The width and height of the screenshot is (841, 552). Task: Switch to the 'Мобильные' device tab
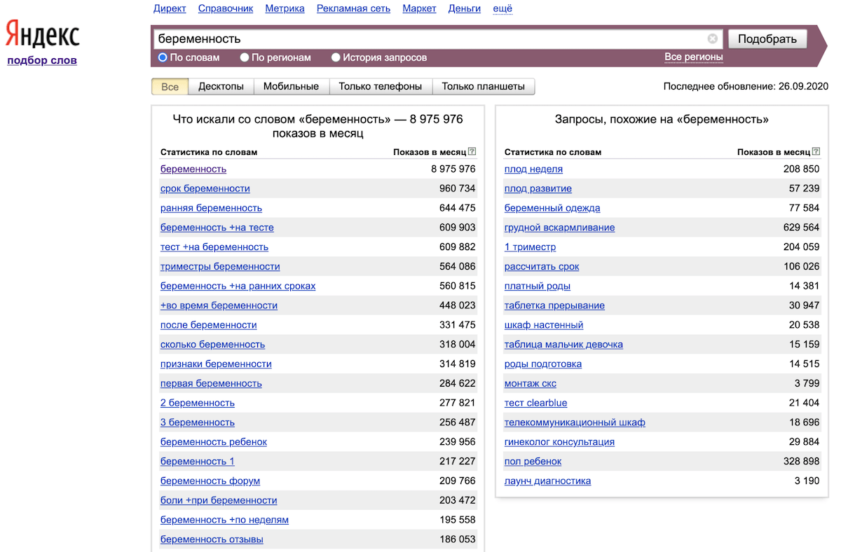point(291,86)
